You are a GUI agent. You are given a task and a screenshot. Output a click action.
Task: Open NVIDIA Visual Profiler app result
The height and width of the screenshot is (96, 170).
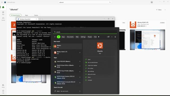66,72
